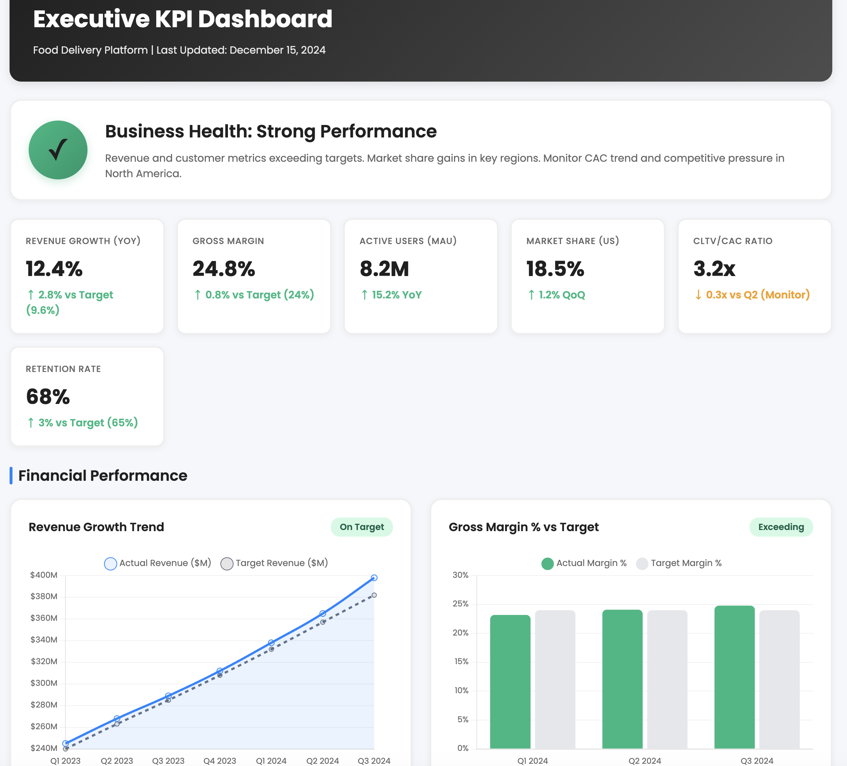Click the upward arrow beside 15.2% YoY
This screenshot has height=766, width=847.
(364, 295)
